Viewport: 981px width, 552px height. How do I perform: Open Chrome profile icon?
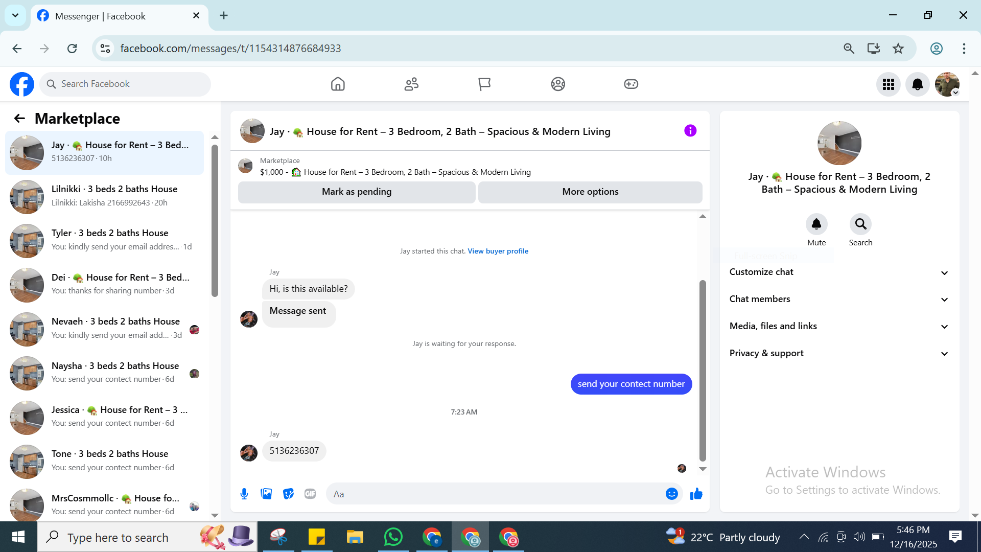pyautogui.click(x=936, y=49)
